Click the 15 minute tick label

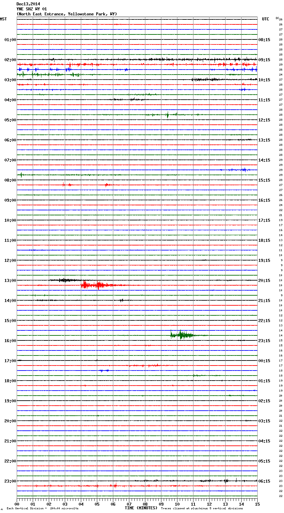tap(257, 504)
